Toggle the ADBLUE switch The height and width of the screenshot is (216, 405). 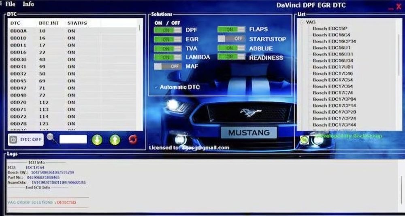231,48
